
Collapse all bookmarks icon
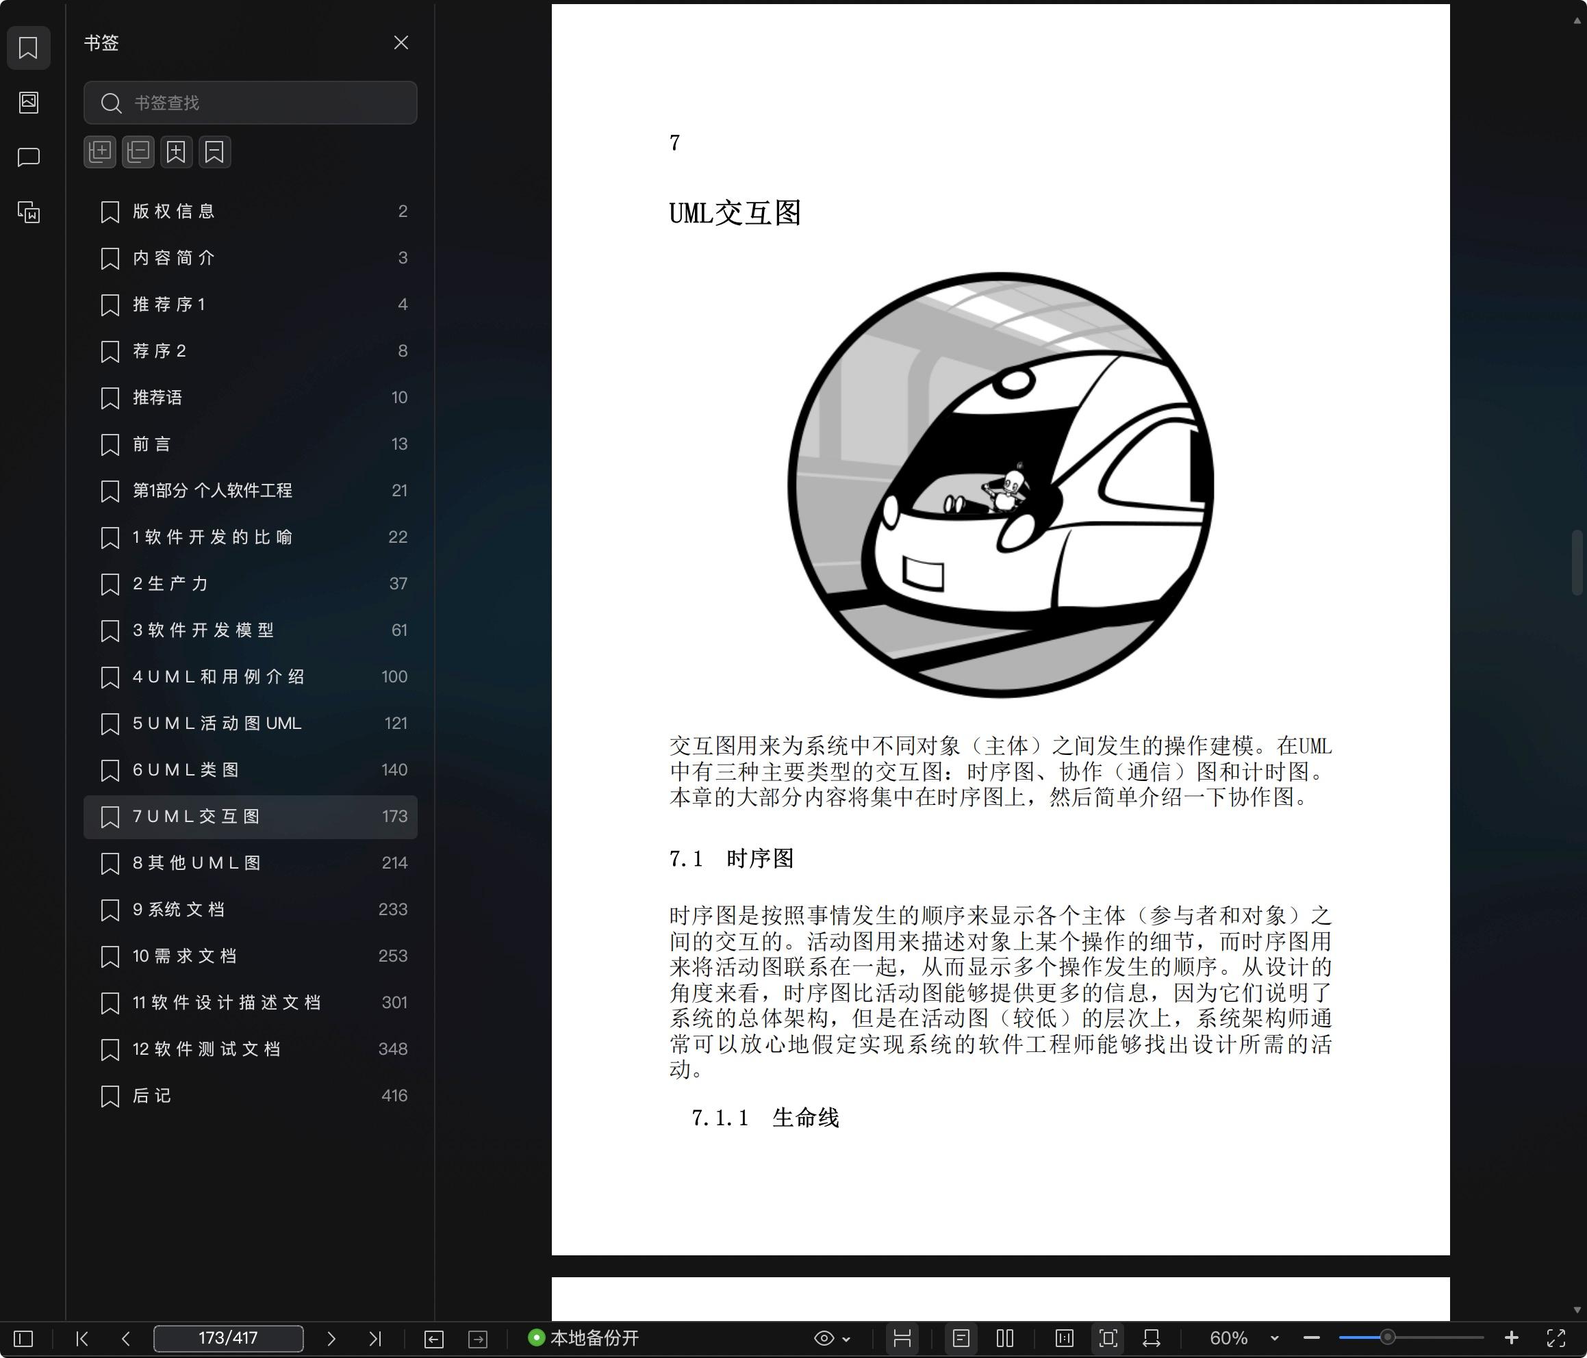pyautogui.click(x=138, y=152)
